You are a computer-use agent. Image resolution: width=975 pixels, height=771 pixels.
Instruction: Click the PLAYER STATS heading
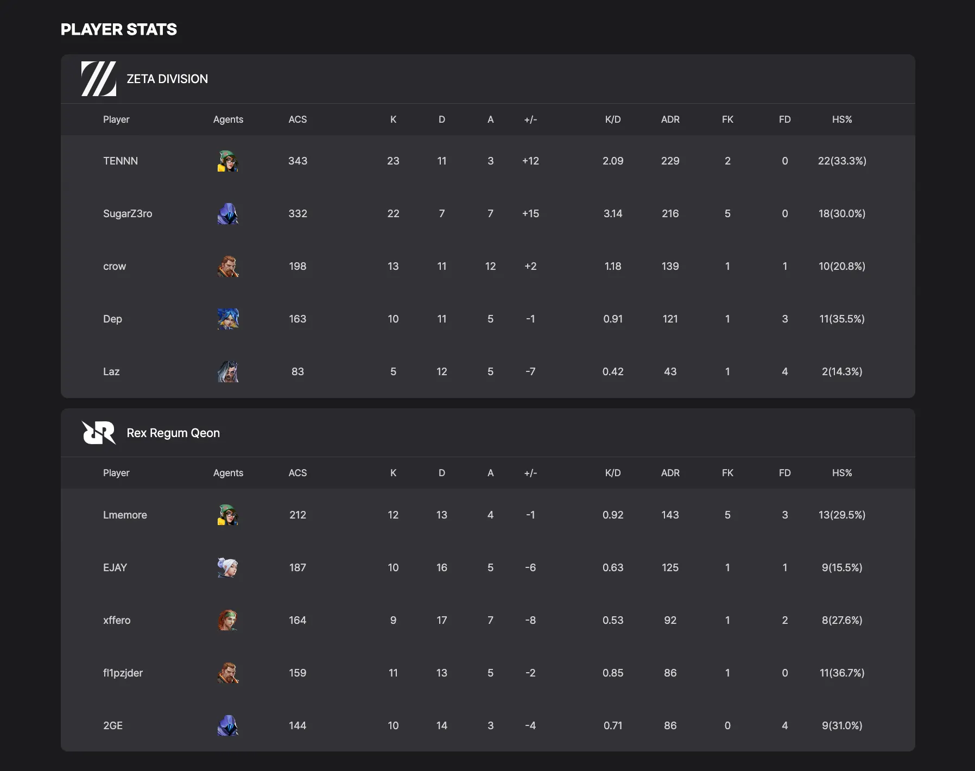[x=119, y=29]
